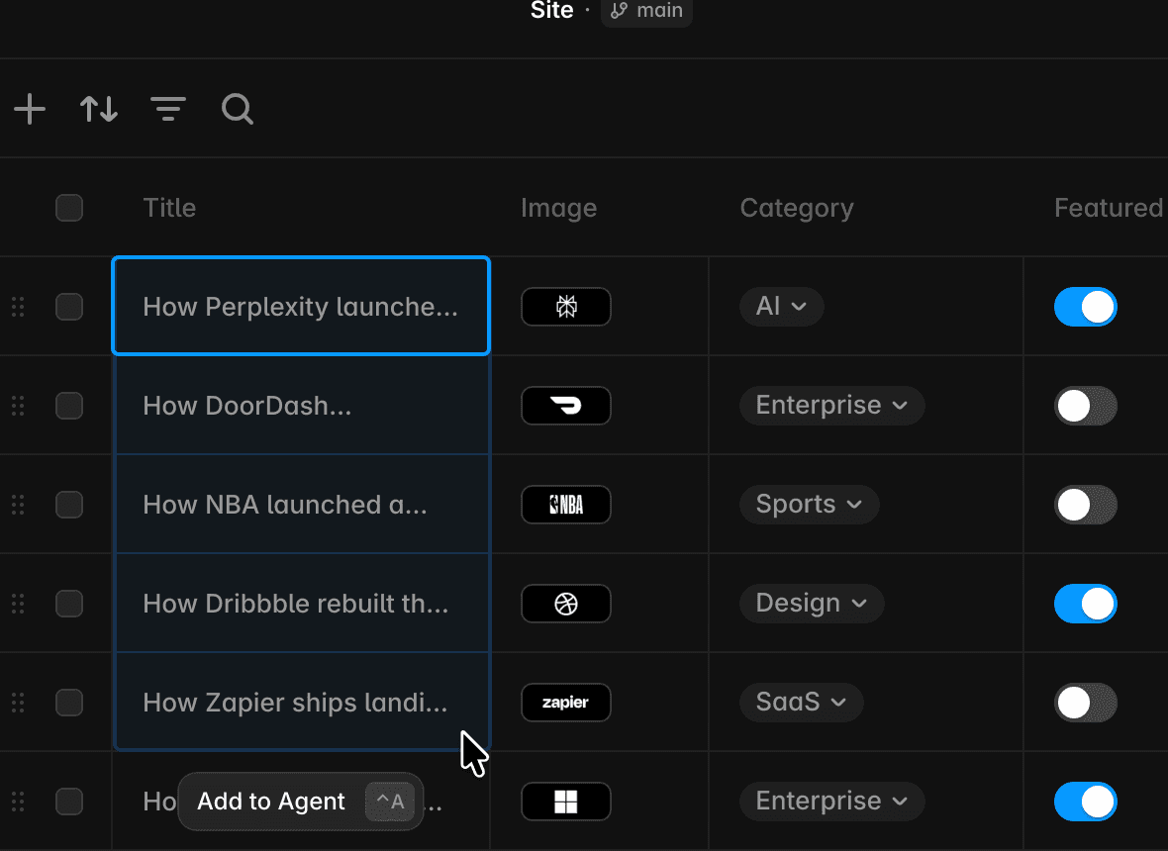This screenshot has height=851, width=1168.
Task: Click the Title column header
Action: pyautogui.click(x=169, y=208)
